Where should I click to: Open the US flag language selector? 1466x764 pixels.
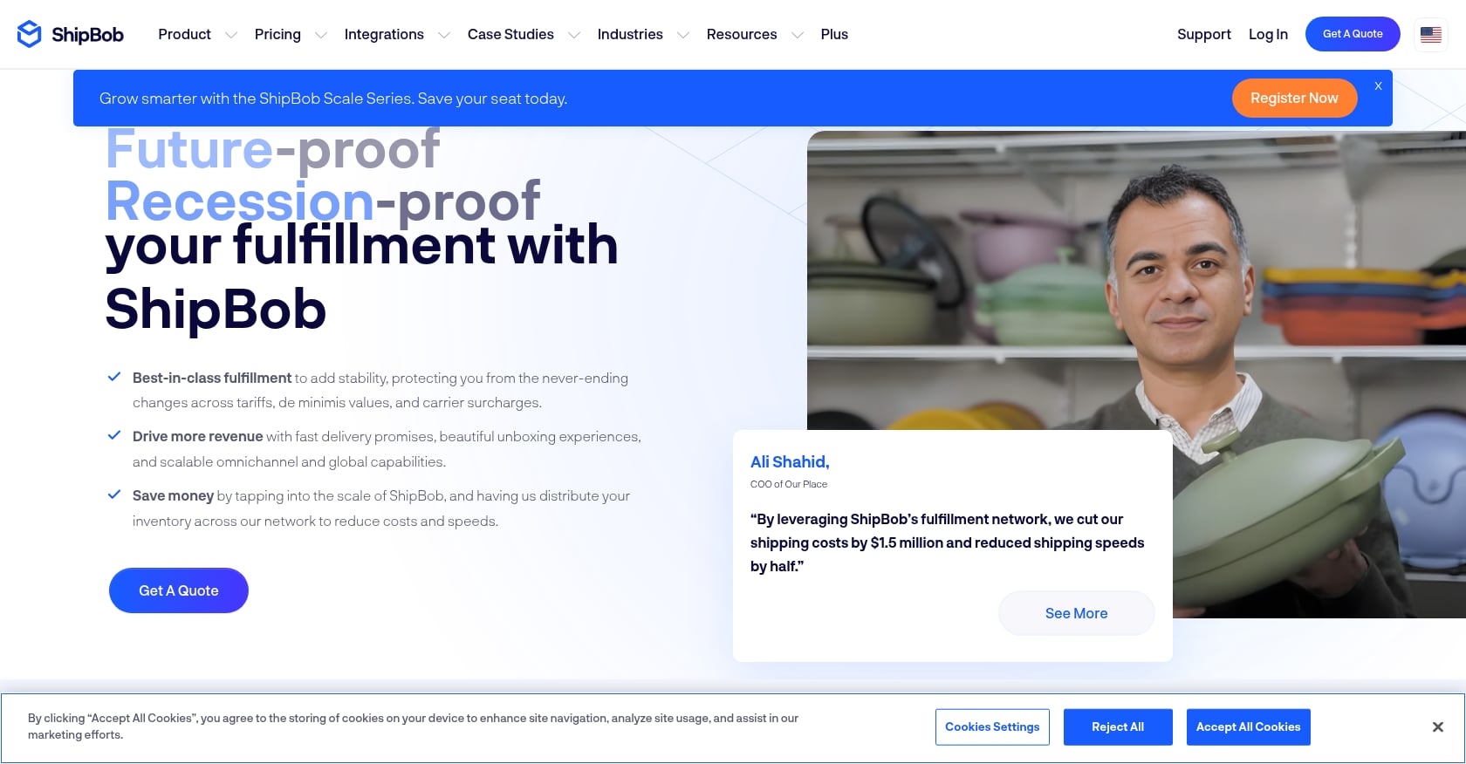[x=1431, y=35]
